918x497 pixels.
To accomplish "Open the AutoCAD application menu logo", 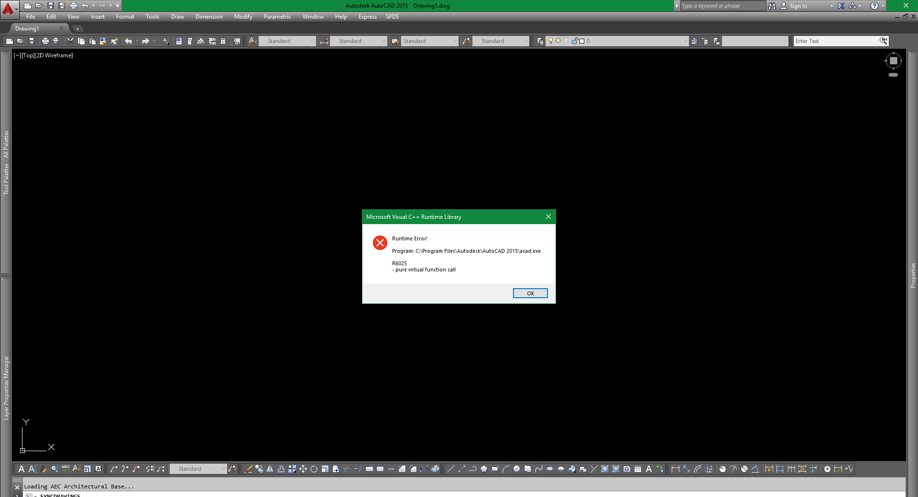I will (9, 9).
